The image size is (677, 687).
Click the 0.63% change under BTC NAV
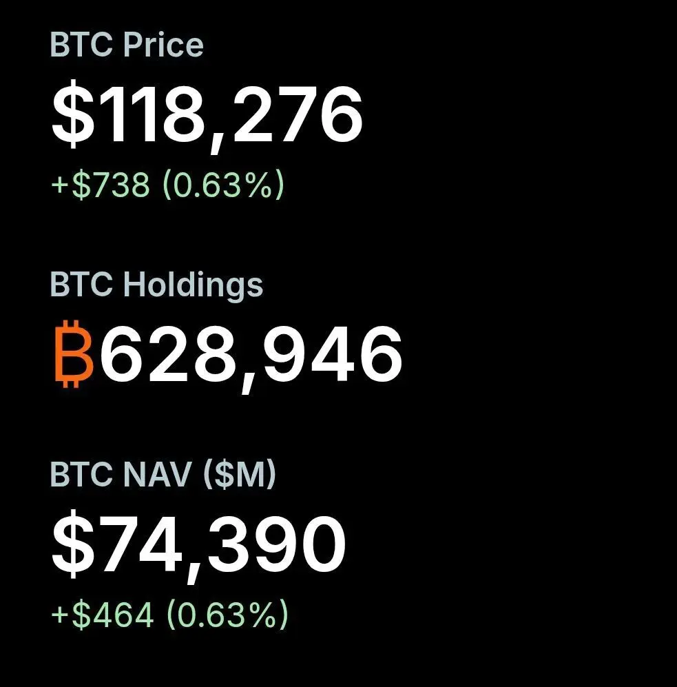(x=228, y=614)
